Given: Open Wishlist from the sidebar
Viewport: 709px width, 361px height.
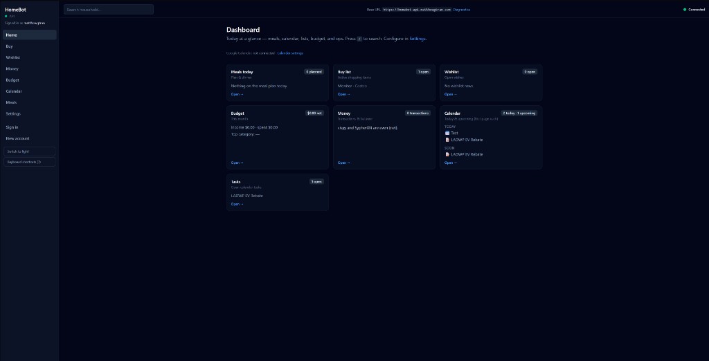Looking at the screenshot, I should [30, 57].
